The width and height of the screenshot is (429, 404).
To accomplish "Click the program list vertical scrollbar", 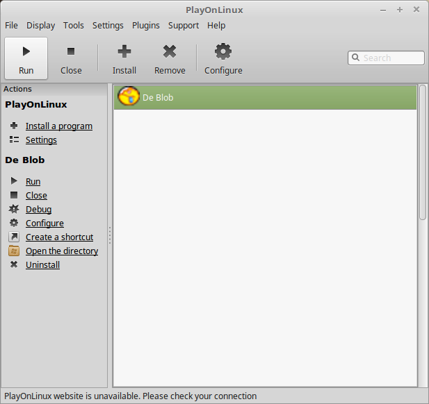I will click(423, 152).
